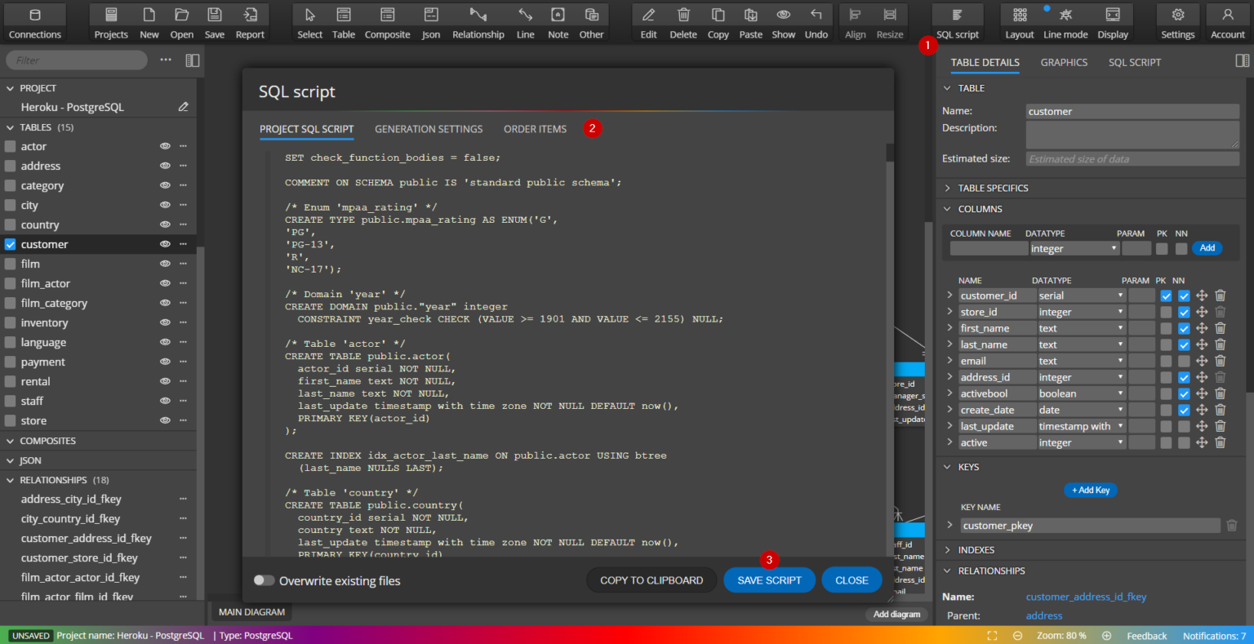Click the Table creation tool
1254x644 pixels.
pos(343,22)
